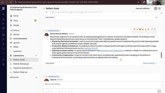Click ADD REPLY under Denise's submission
Screen dimensions: 165x93
[50, 64]
